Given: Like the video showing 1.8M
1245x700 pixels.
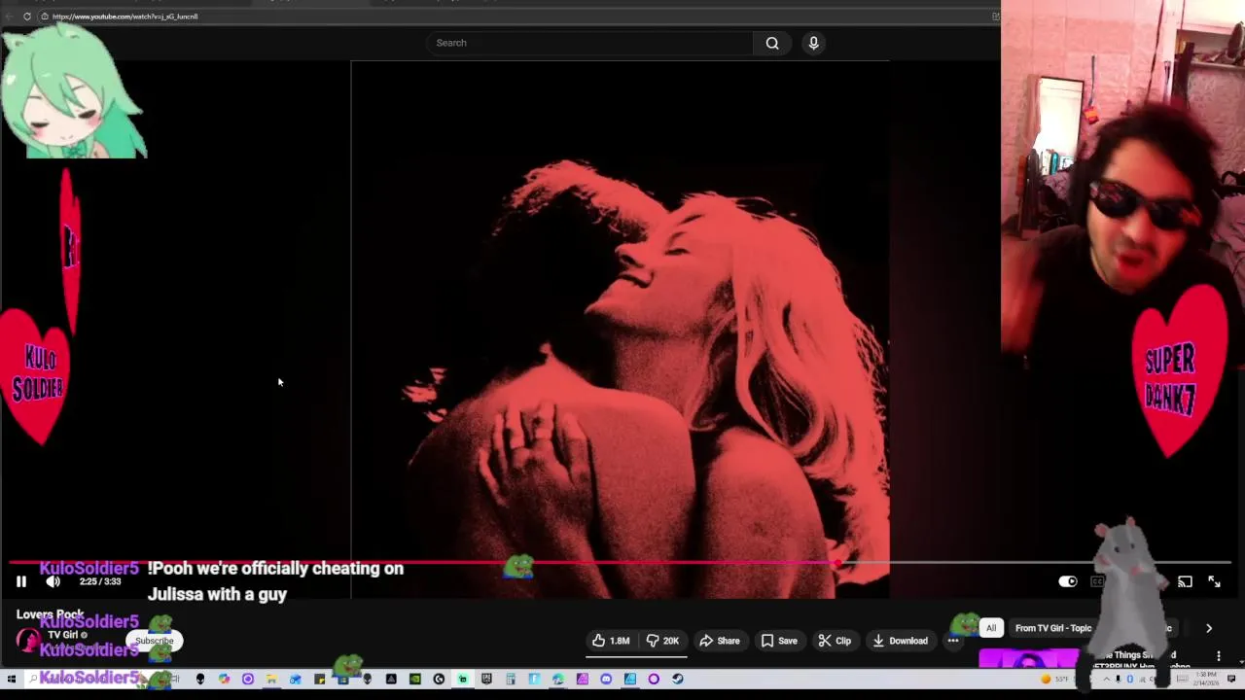Looking at the screenshot, I should (611, 641).
